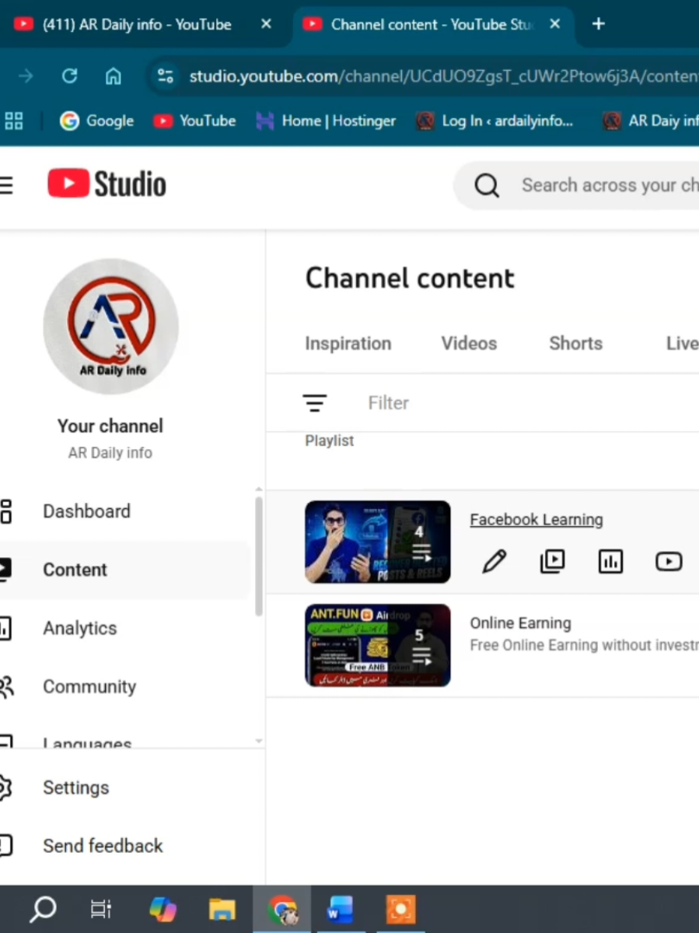Open Task View on the taskbar

(x=101, y=909)
